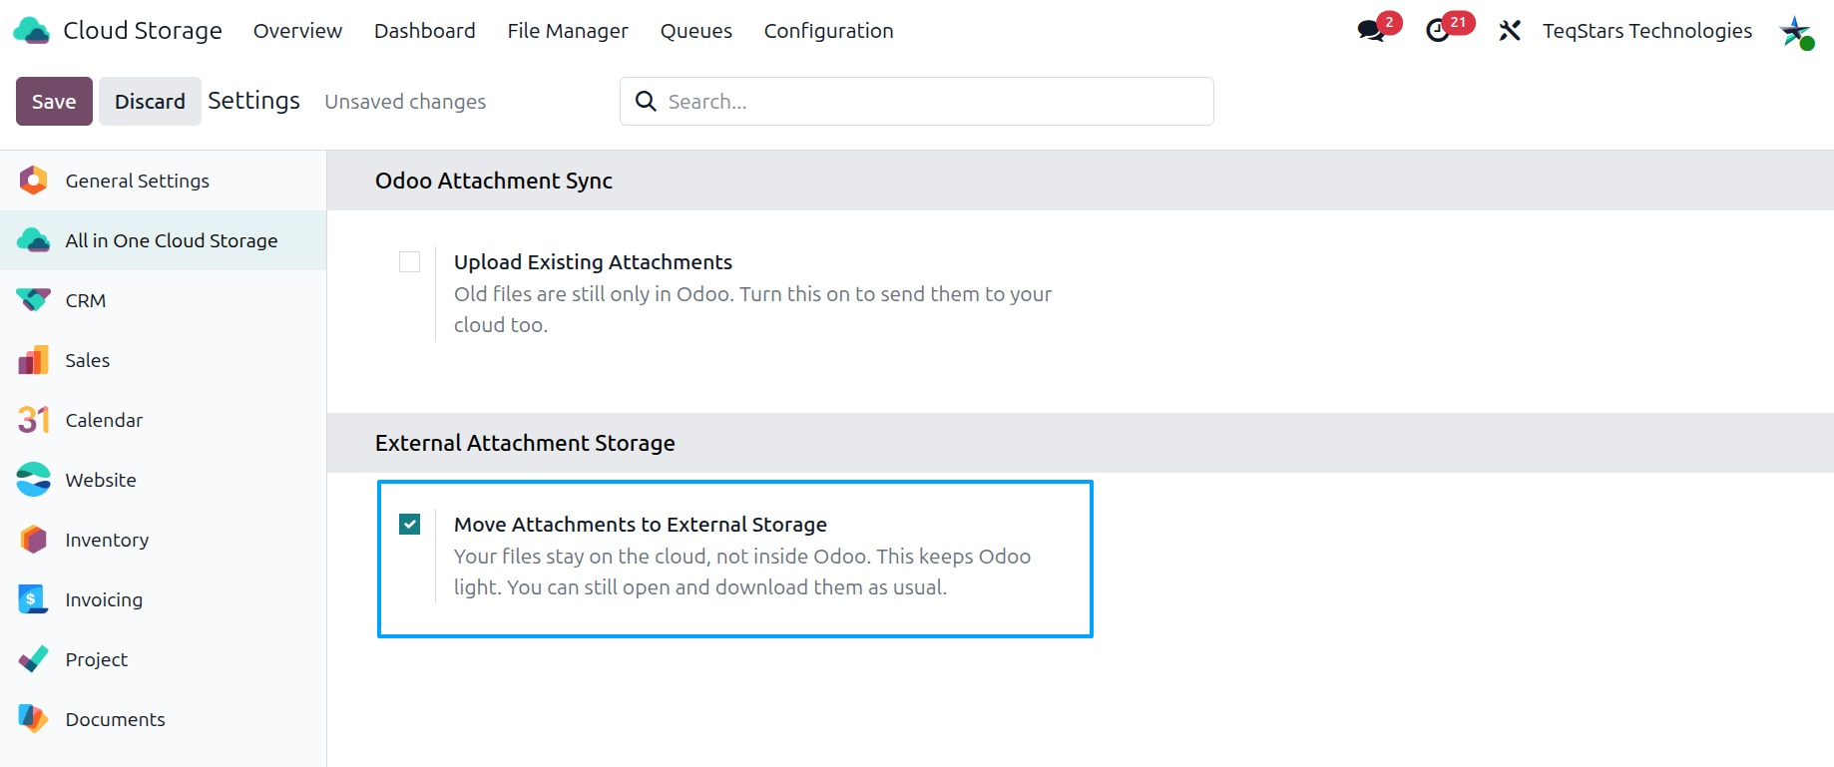Click the search magnifier icon
This screenshot has width=1834, height=767.
tap(646, 101)
